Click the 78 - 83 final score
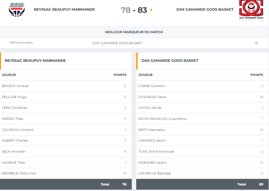269x191 pixels. (x=134, y=10)
